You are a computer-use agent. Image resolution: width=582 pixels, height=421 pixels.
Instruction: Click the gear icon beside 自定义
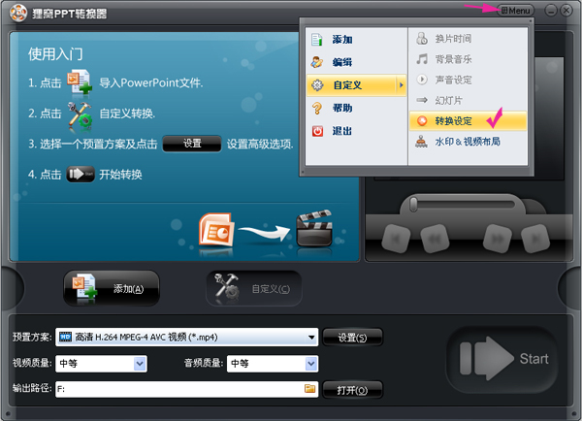[x=317, y=85]
